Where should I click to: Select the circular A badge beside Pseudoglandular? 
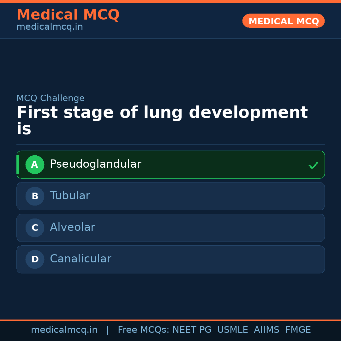pos(35,165)
